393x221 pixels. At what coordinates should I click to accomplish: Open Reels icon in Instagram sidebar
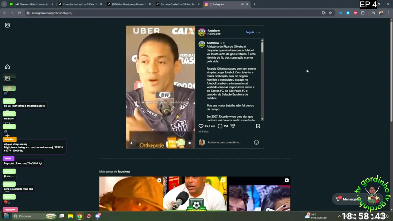(x=7, y=78)
